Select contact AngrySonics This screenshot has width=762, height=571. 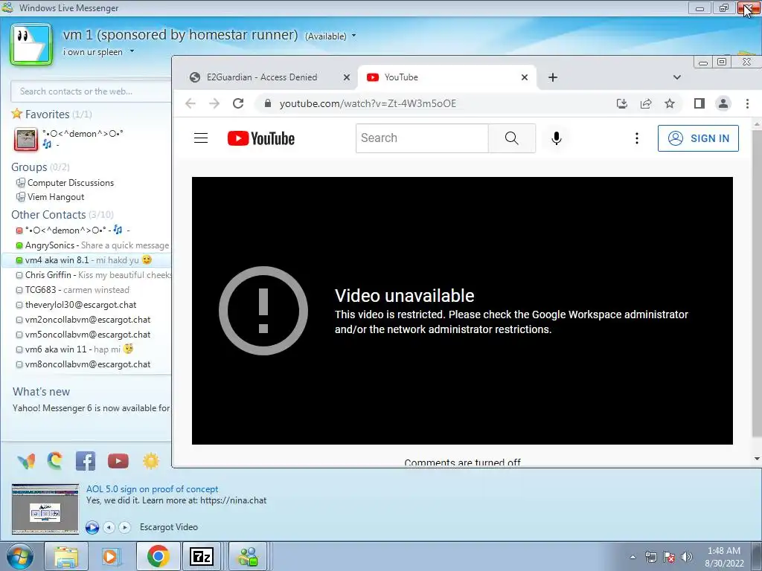92,245
